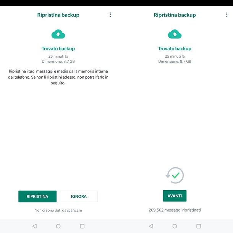Tap the RIPRISTINA button
Screen dimensions: 233x233
(x=37, y=196)
